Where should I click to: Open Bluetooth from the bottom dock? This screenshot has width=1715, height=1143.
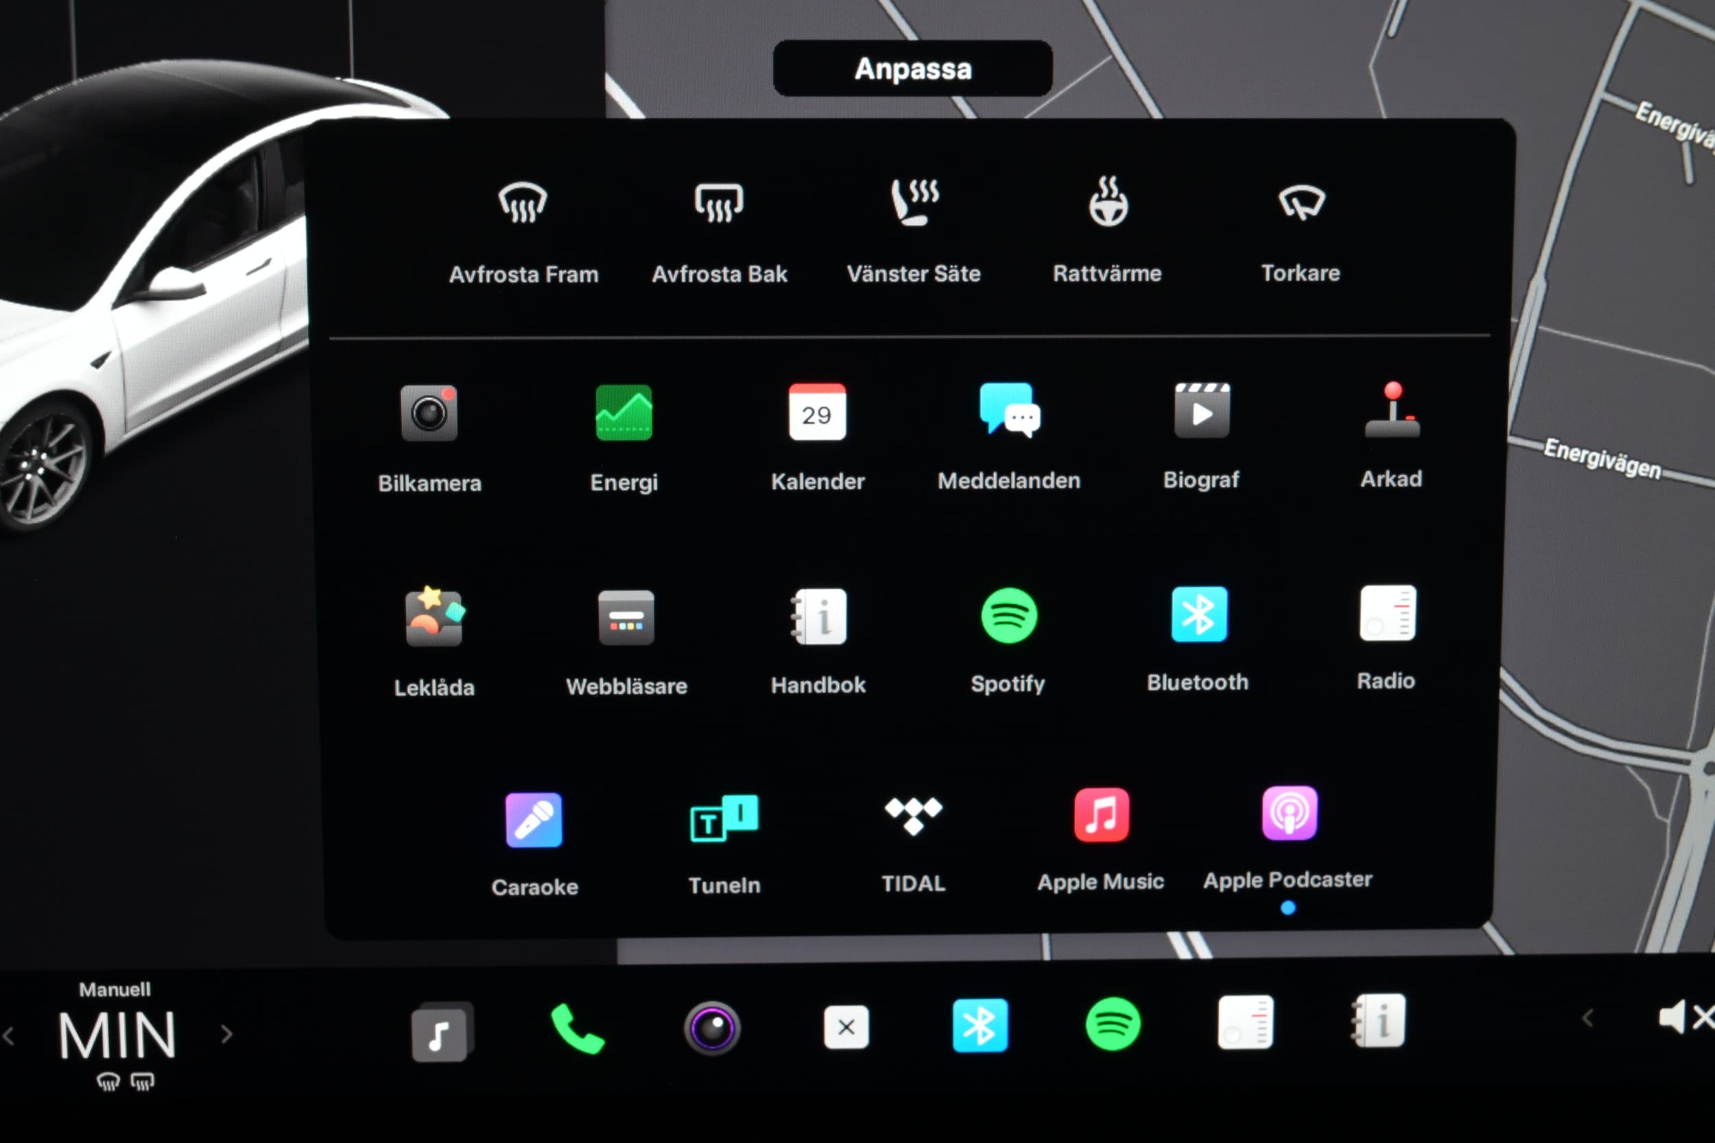coord(980,1026)
